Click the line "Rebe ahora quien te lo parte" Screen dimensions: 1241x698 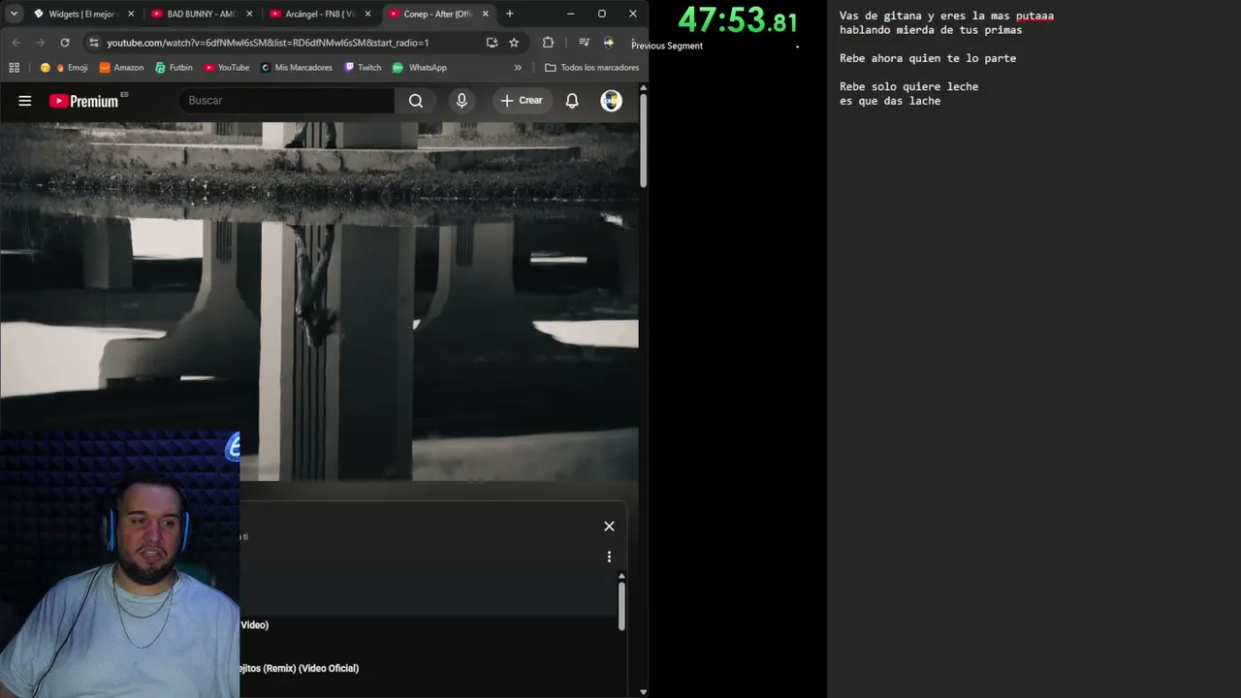click(x=928, y=58)
